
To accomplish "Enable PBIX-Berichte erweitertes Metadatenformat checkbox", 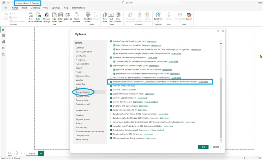I will click(111, 78).
